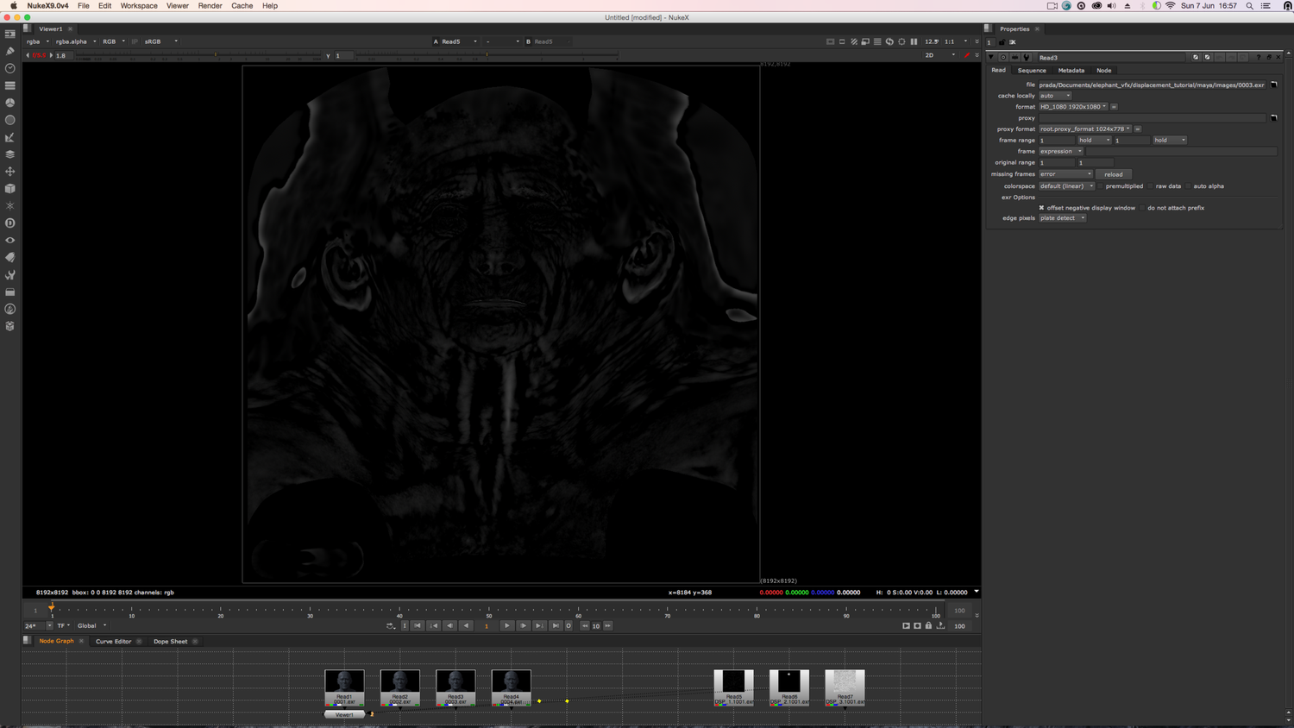Select the Time nodes icon in toolbar
The image size is (1294, 728).
click(x=9, y=67)
